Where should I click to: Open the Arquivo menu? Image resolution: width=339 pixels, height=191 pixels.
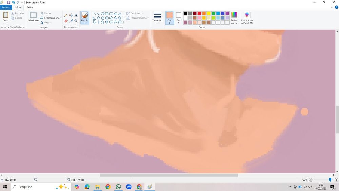[6, 7]
